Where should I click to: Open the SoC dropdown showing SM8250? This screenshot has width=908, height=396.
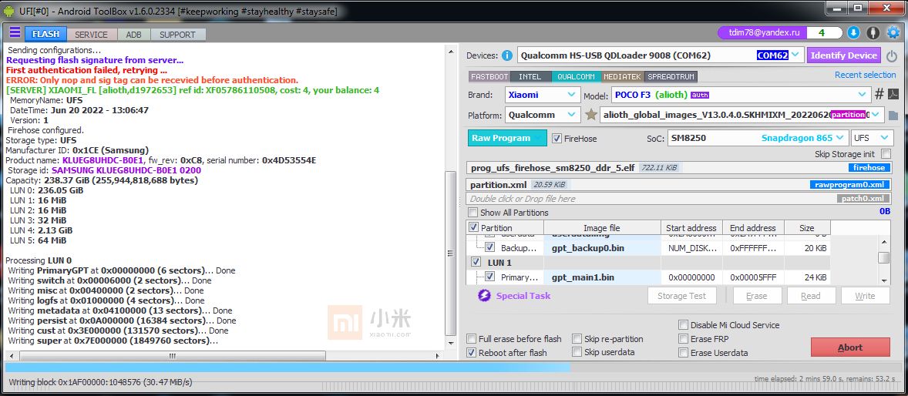click(x=758, y=138)
